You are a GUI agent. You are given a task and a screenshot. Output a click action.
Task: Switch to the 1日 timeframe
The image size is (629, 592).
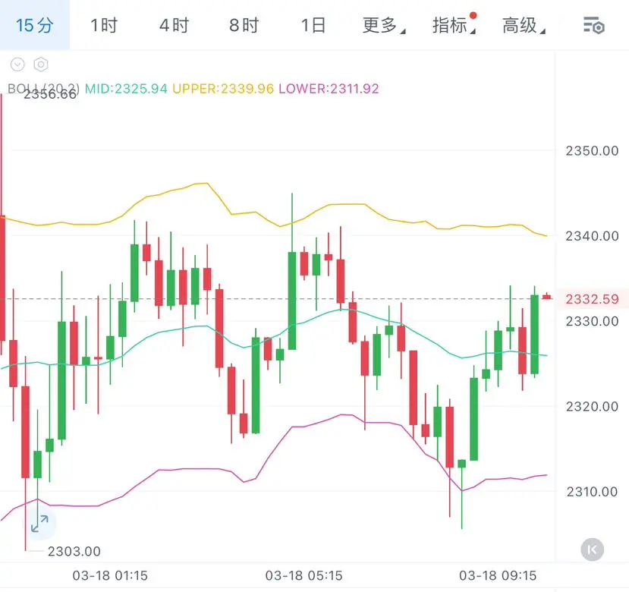coord(313,26)
